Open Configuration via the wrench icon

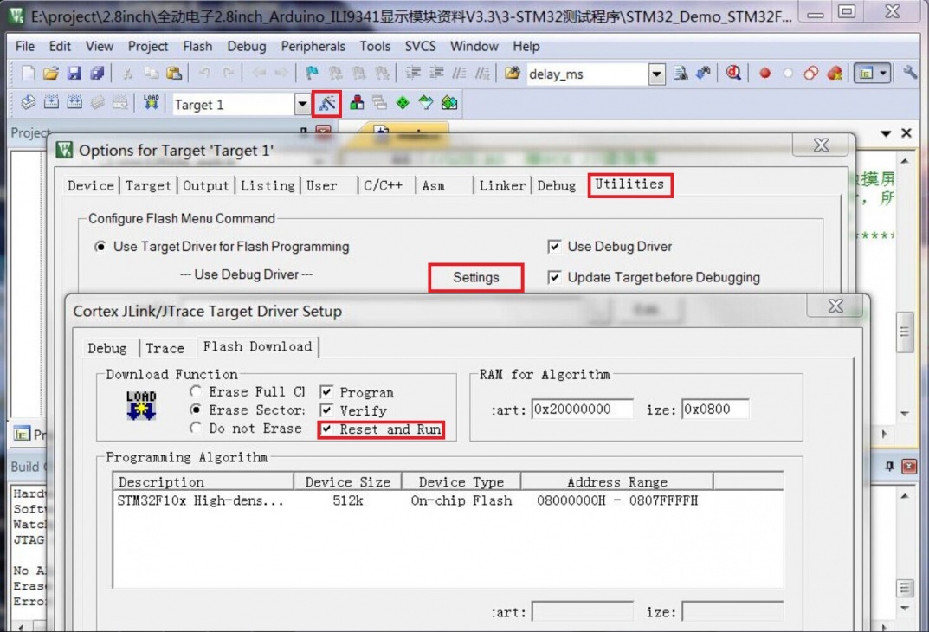tap(909, 74)
